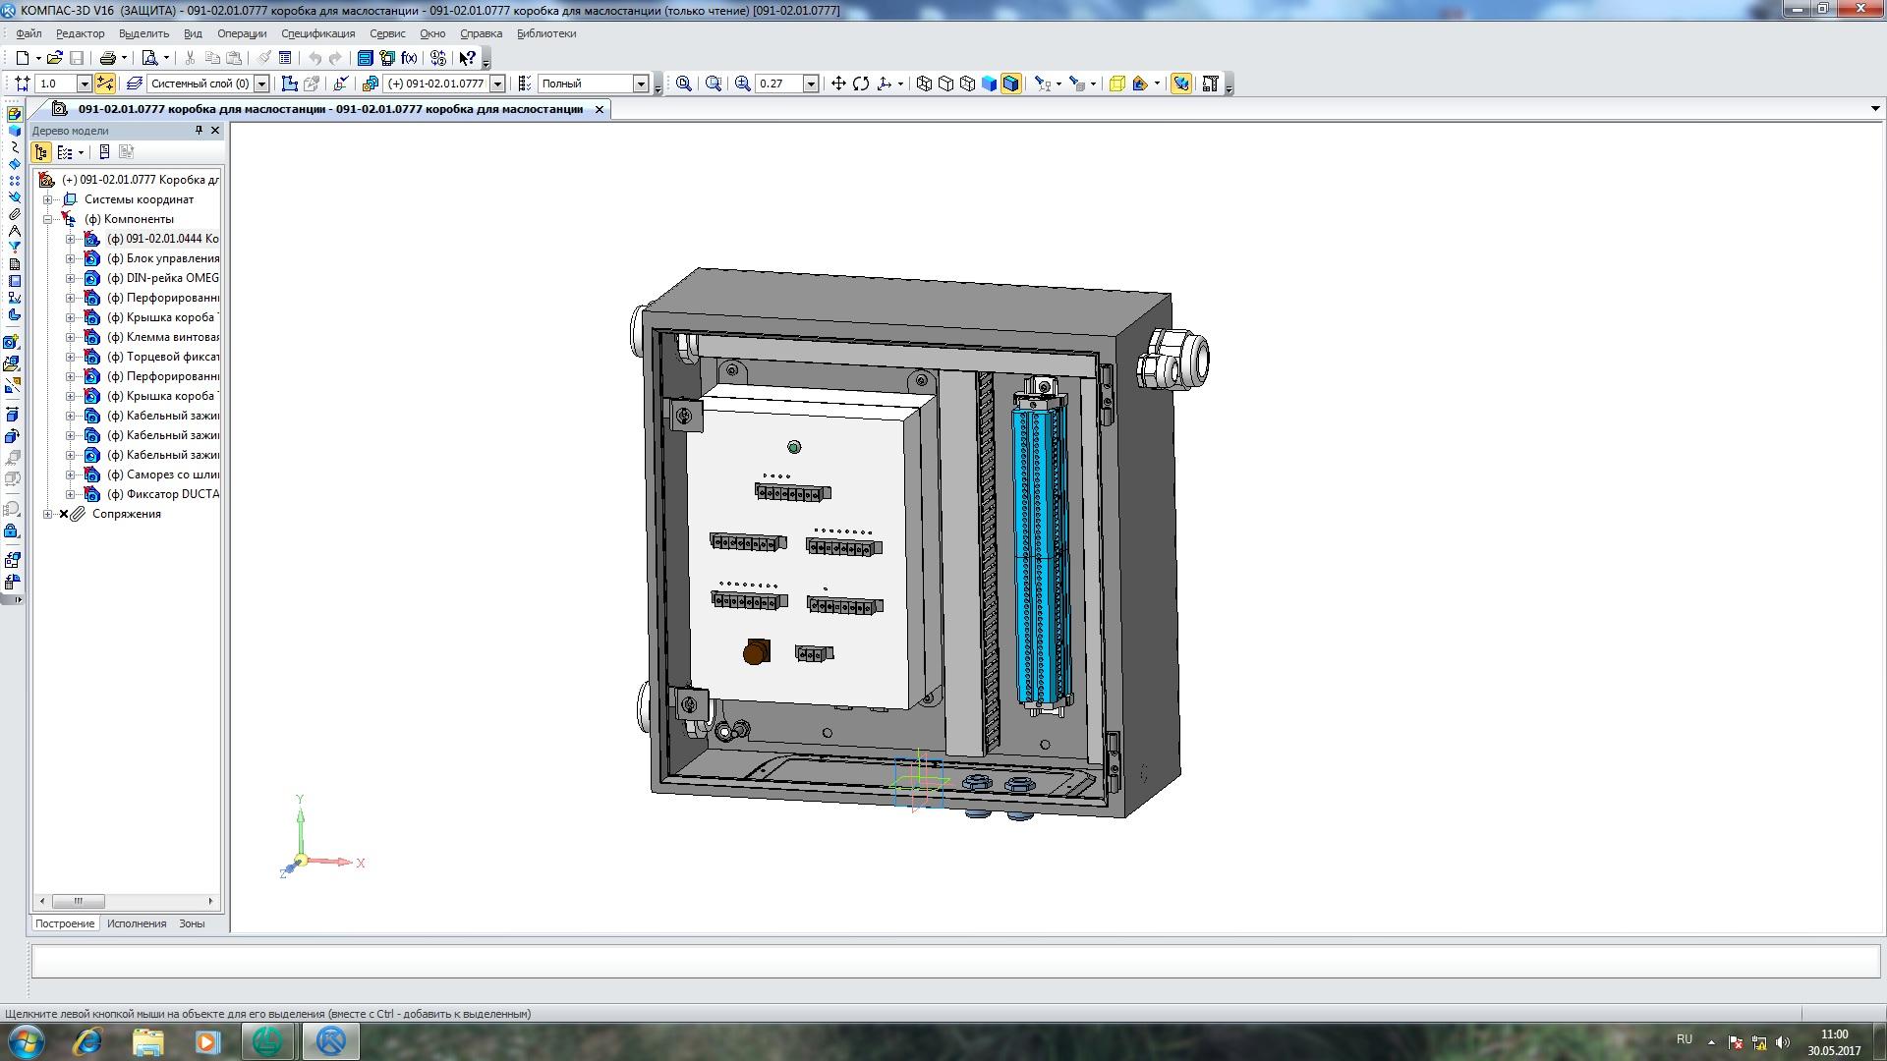Expand the Системы координат tree node
Screen dimensions: 1887x1061
pos(47,199)
